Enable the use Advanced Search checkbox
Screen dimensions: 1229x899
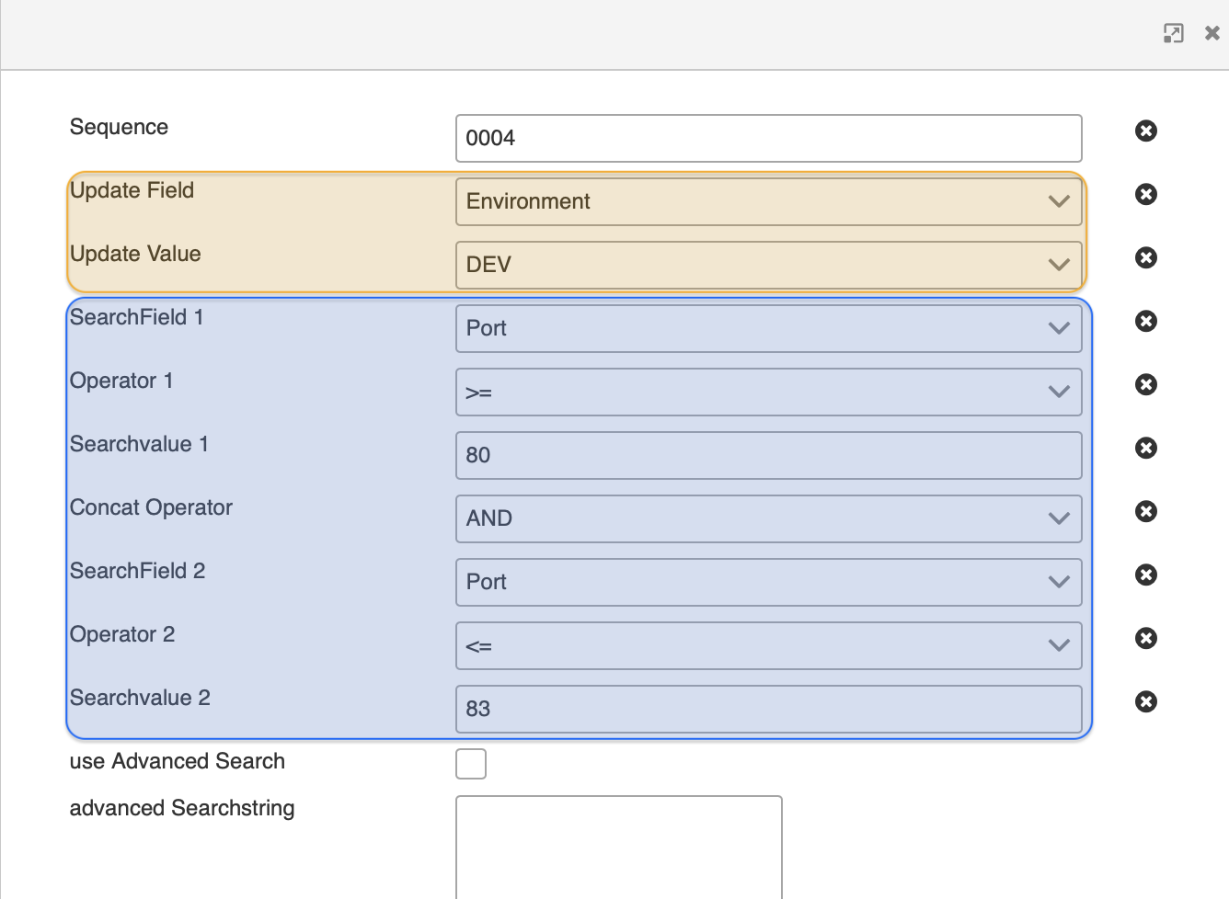pyautogui.click(x=471, y=764)
